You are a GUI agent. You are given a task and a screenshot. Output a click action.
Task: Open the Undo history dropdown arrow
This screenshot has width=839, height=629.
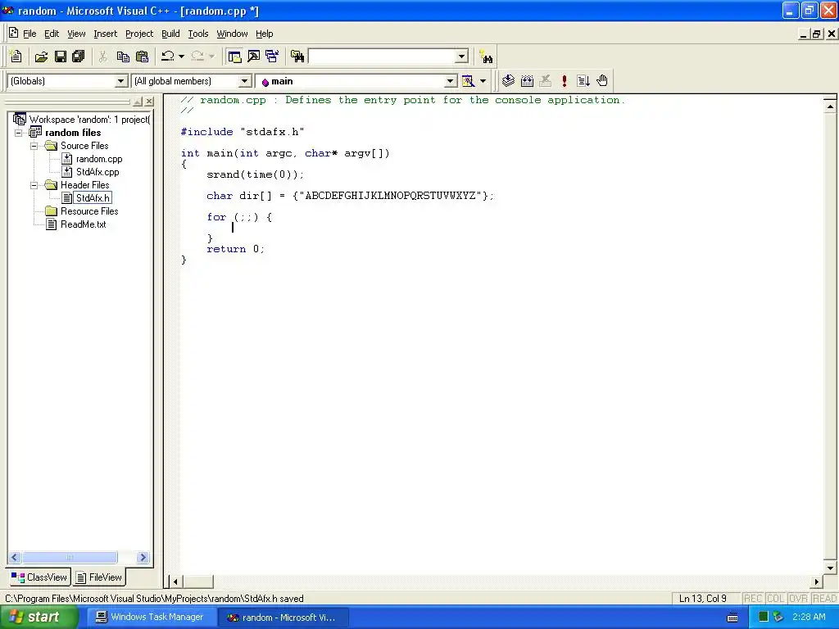(181, 57)
